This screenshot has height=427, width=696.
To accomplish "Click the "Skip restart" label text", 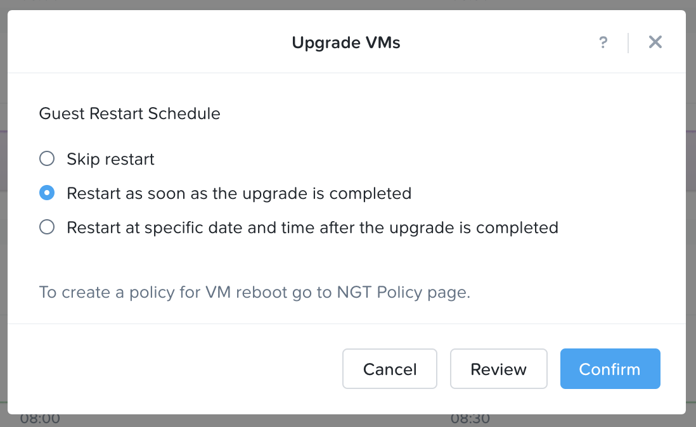I will (x=110, y=159).
